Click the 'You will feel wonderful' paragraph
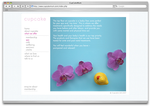 [71, 47]
